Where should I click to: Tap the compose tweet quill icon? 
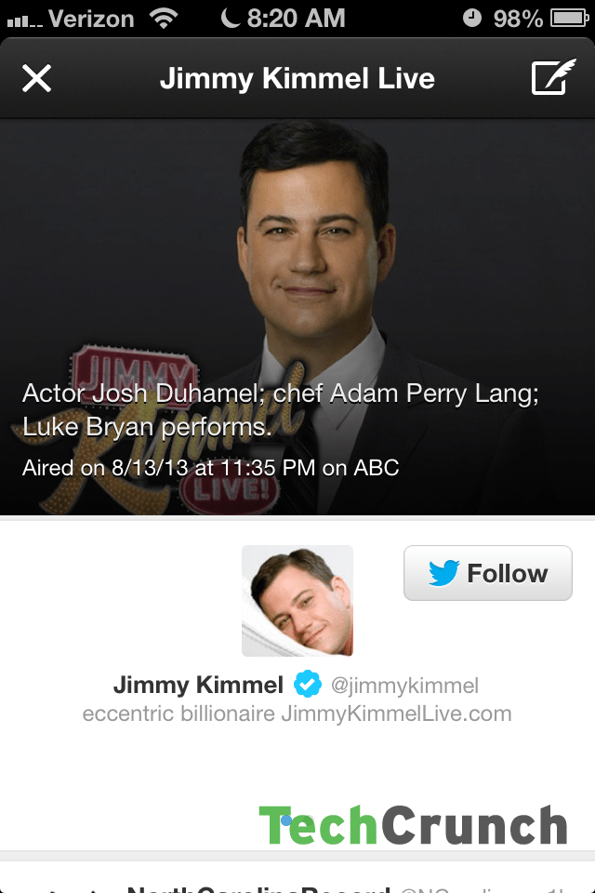[x=553, y=77]
